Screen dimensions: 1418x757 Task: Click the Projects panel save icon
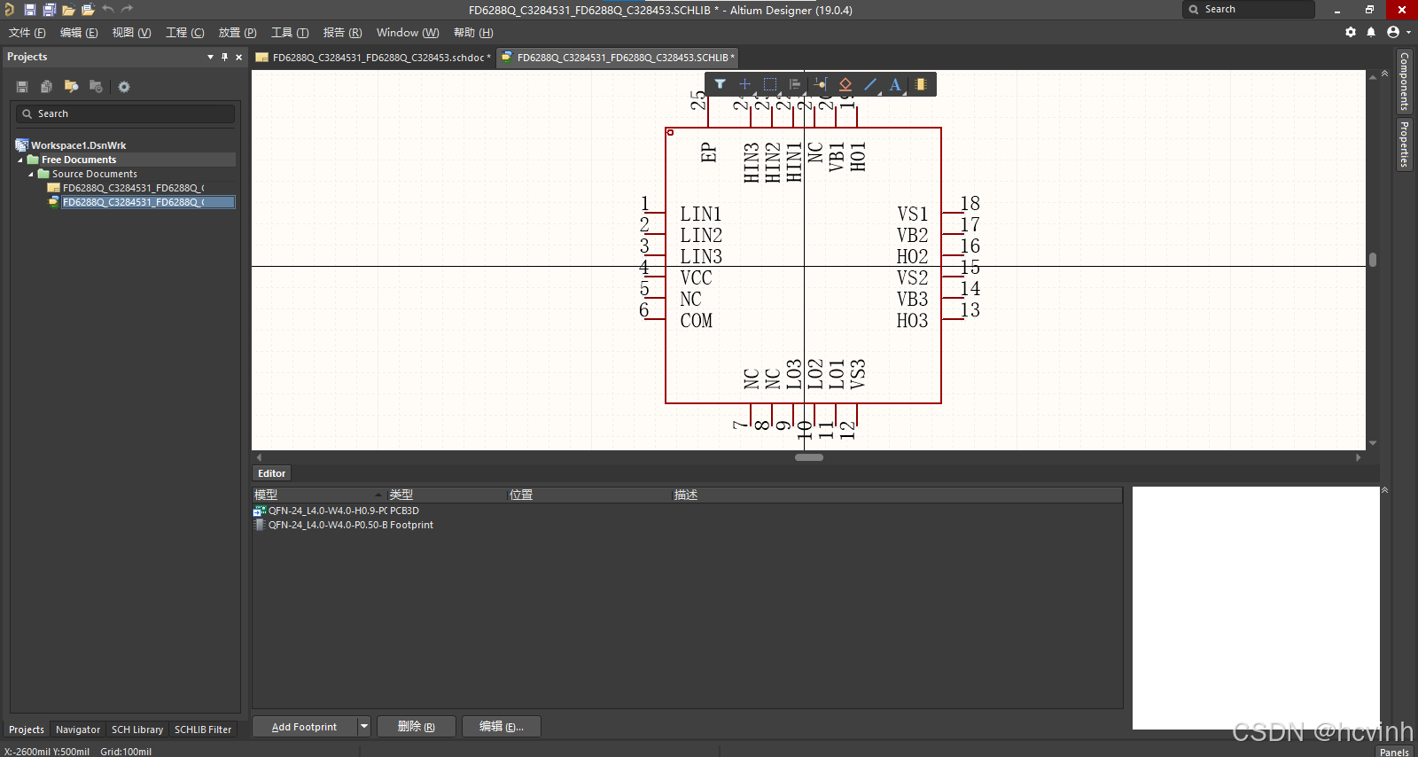[x=22, y=86]
